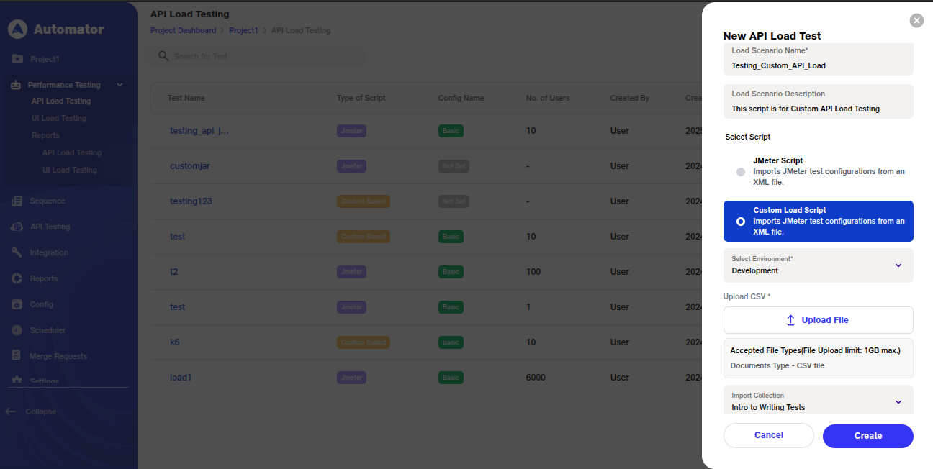The height and width of the screenshot is (469, 933).
Task: Open the k6 test link
Action: pyautogui.click(x=175, y=342)
